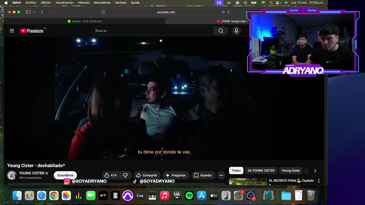
Task: Open the Historial menu
Action: coord(84,3)
